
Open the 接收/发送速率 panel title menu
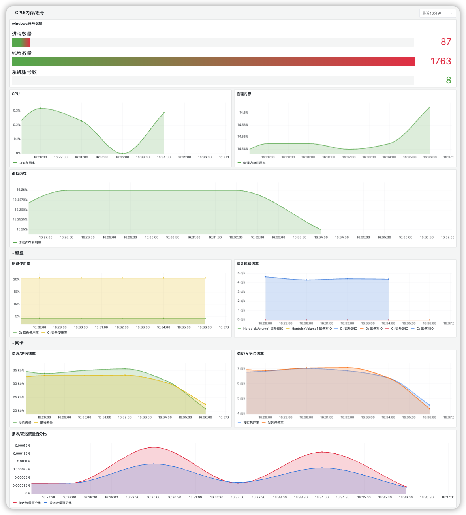[24, 354]
